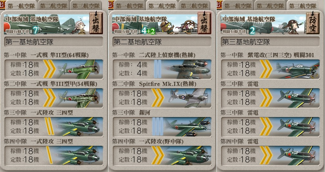The image size is (325, 172).
Task: Toggle the 出撃 mode sign on first air base
Action: [x=96, y=23]
